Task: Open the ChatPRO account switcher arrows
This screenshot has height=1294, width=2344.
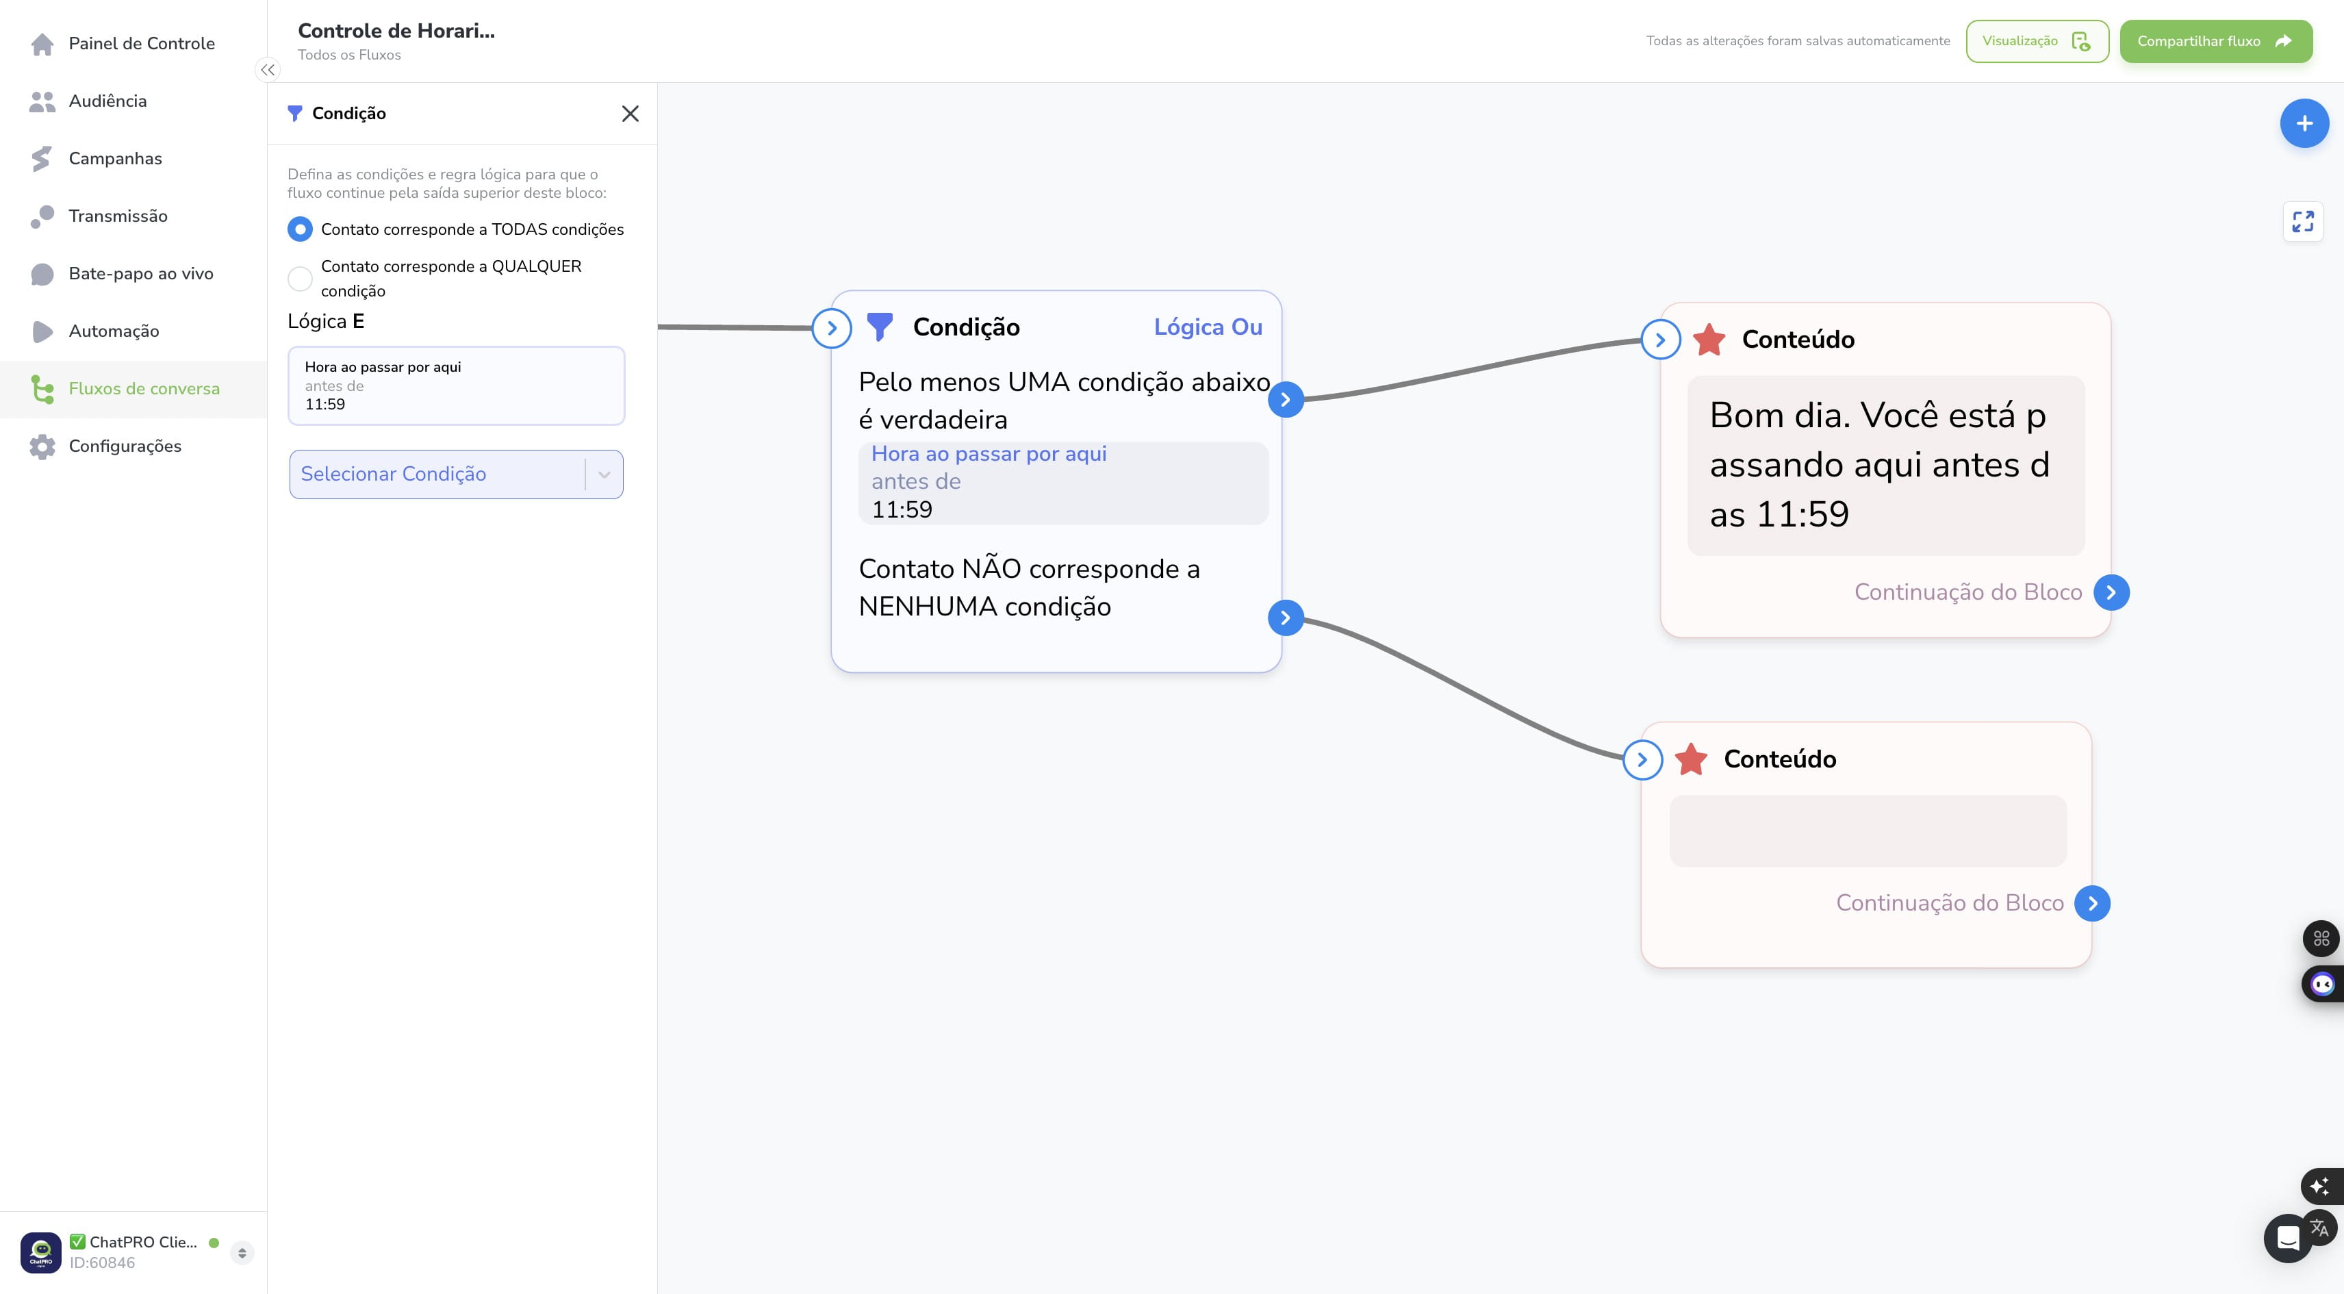Action: coord(242,1252)
